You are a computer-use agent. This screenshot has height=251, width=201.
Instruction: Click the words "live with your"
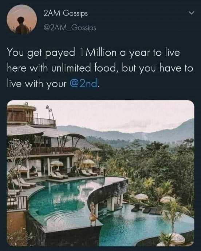pyautogui.click(x=36, y=84)
